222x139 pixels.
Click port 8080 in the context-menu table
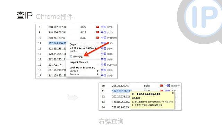[83, 38]
